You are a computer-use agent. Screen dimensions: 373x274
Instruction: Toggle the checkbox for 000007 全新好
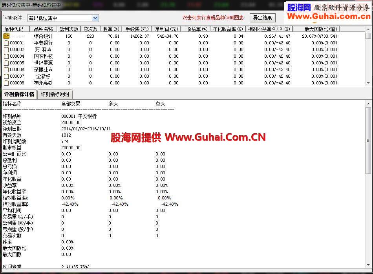pos(6,76)
